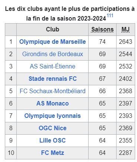Open the Olympique de Marseille link
The width and height of the screenshot is (137, 162).
click(52, 42)
